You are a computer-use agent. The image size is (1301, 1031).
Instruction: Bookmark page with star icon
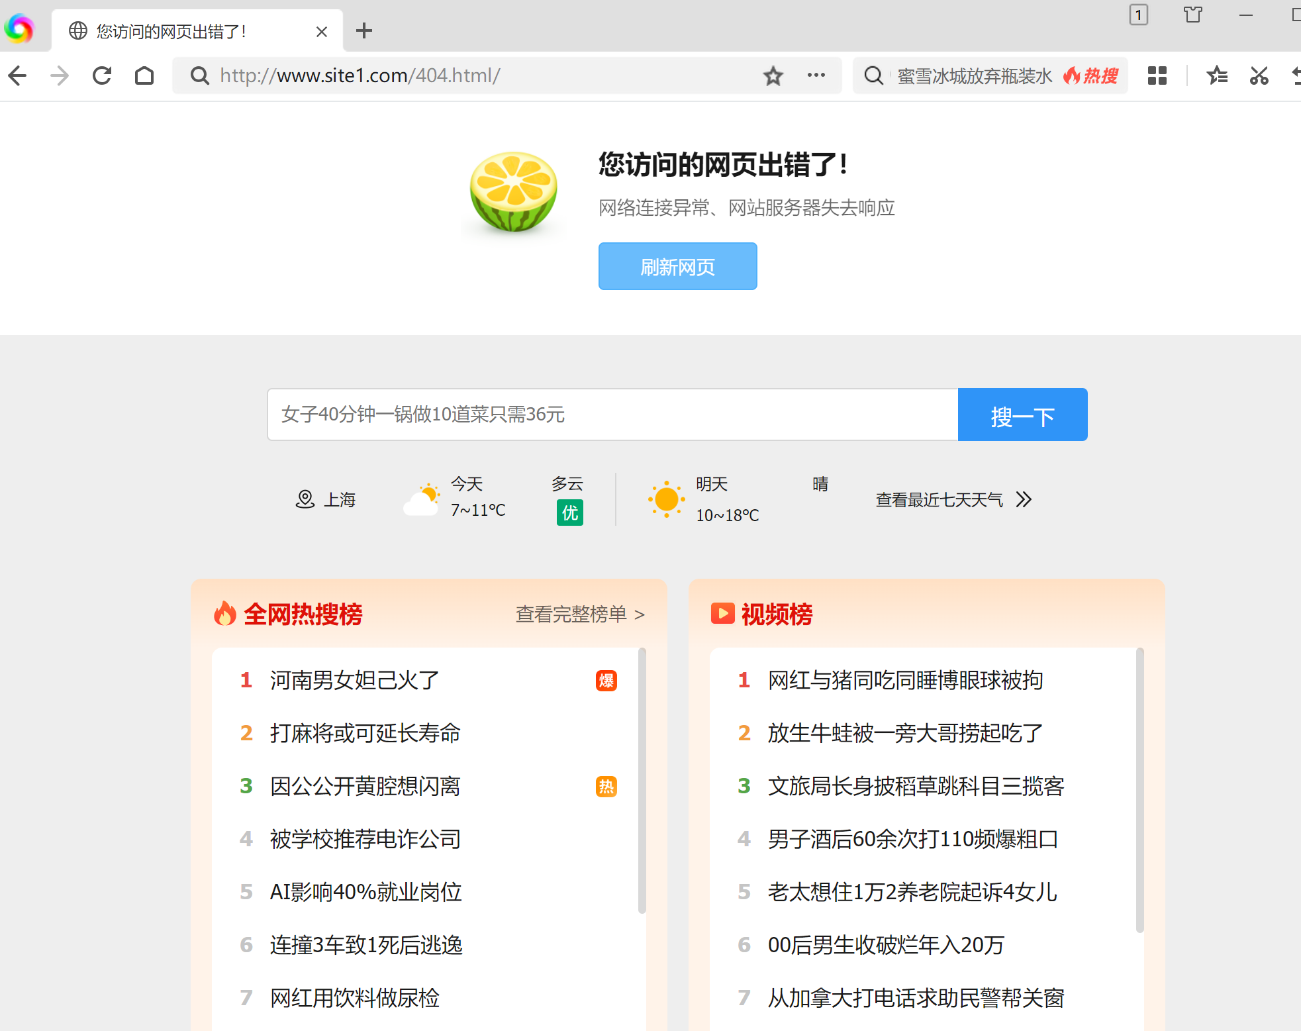point(773,75)
